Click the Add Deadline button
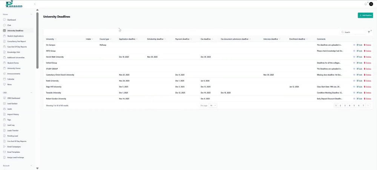The height and width of the screenshot is (170, 377). point(365,15)
